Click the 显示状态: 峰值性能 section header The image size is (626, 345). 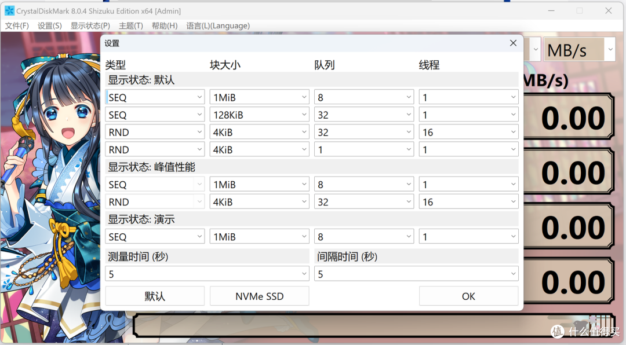click(312, 167)
